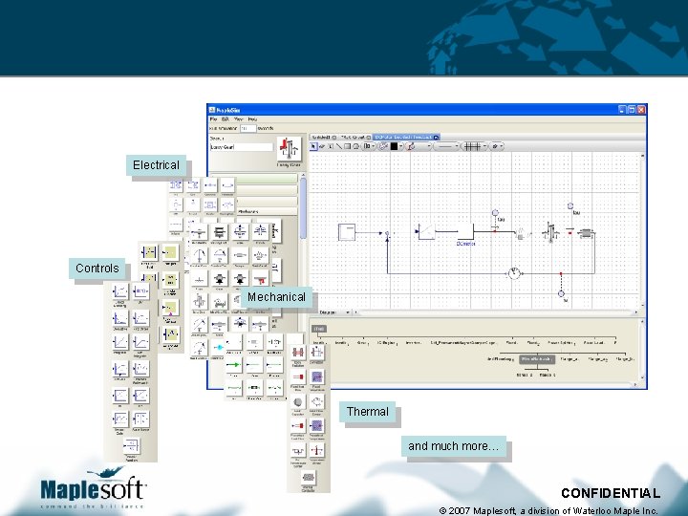Pick the top-left yellow block in the controls palette
This screenshot has height=516, width=688.
(x=149, y=252)
